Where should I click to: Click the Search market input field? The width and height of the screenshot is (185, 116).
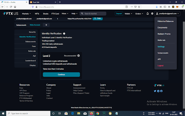(93, 14)
